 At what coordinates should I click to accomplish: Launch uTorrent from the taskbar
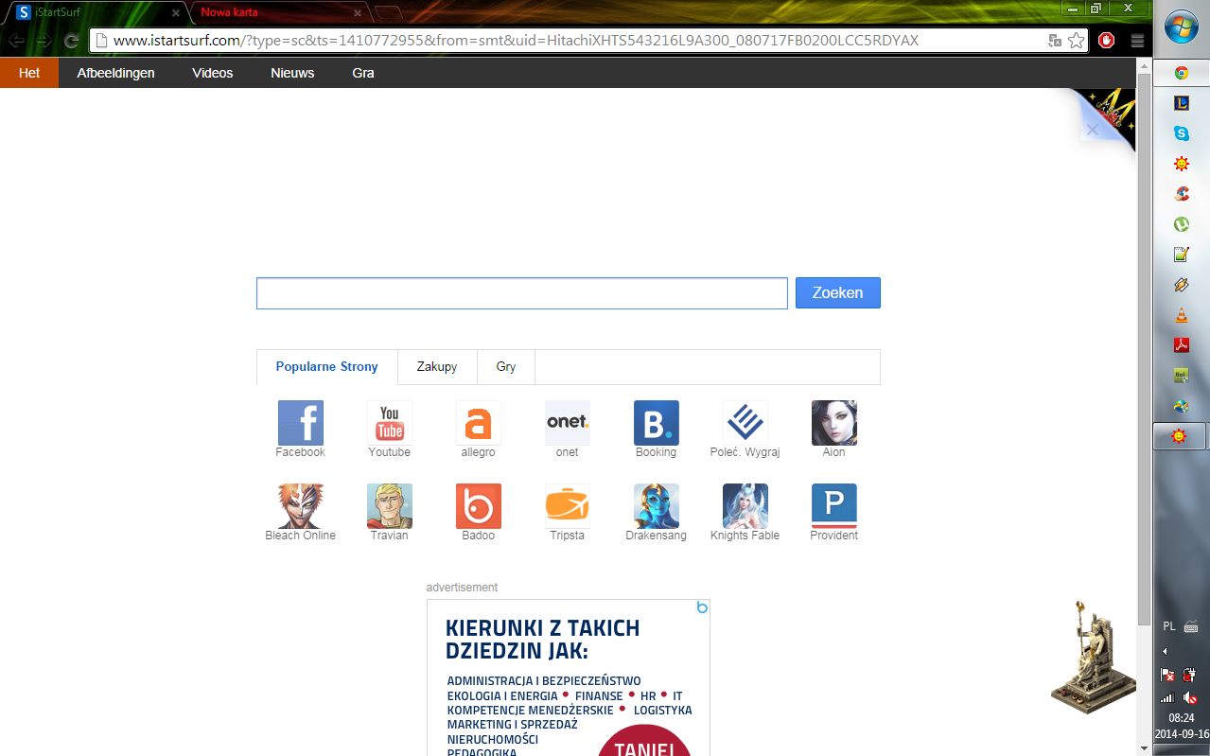click(1181, 224)
